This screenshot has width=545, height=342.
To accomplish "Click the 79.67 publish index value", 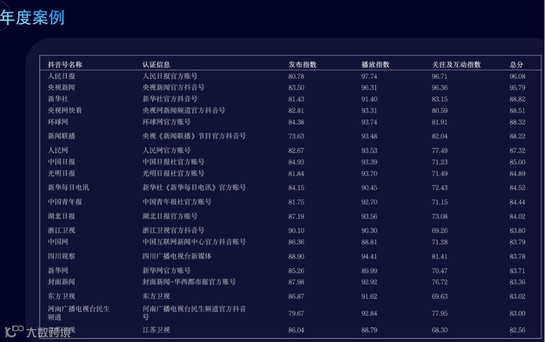I will point(296,314).
